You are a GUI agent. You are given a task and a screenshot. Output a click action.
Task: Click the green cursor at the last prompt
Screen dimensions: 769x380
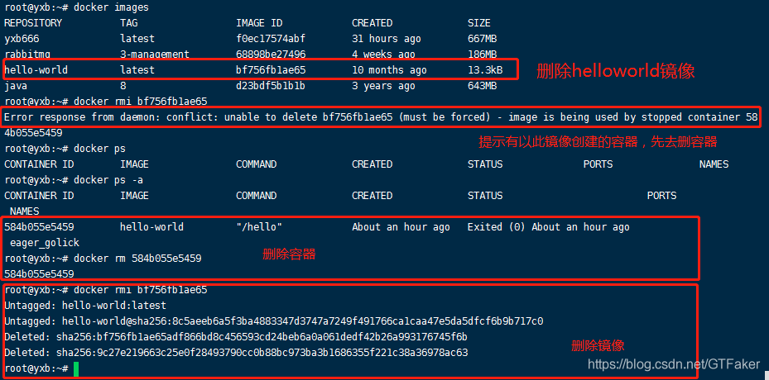tap(76, 368)
